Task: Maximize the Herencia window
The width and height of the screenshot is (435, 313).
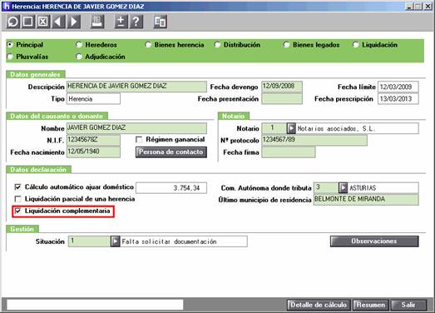Action: [x=418, y=6]
